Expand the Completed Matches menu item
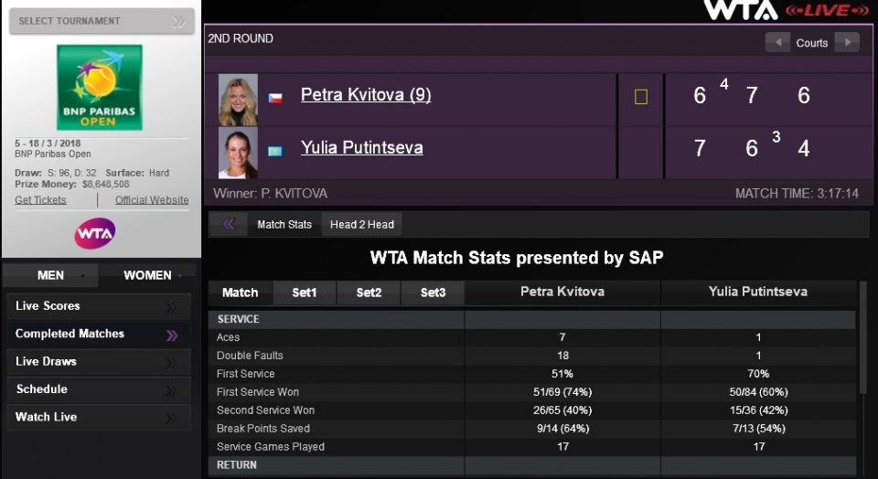878x479 pixels. tap(99, 335)
